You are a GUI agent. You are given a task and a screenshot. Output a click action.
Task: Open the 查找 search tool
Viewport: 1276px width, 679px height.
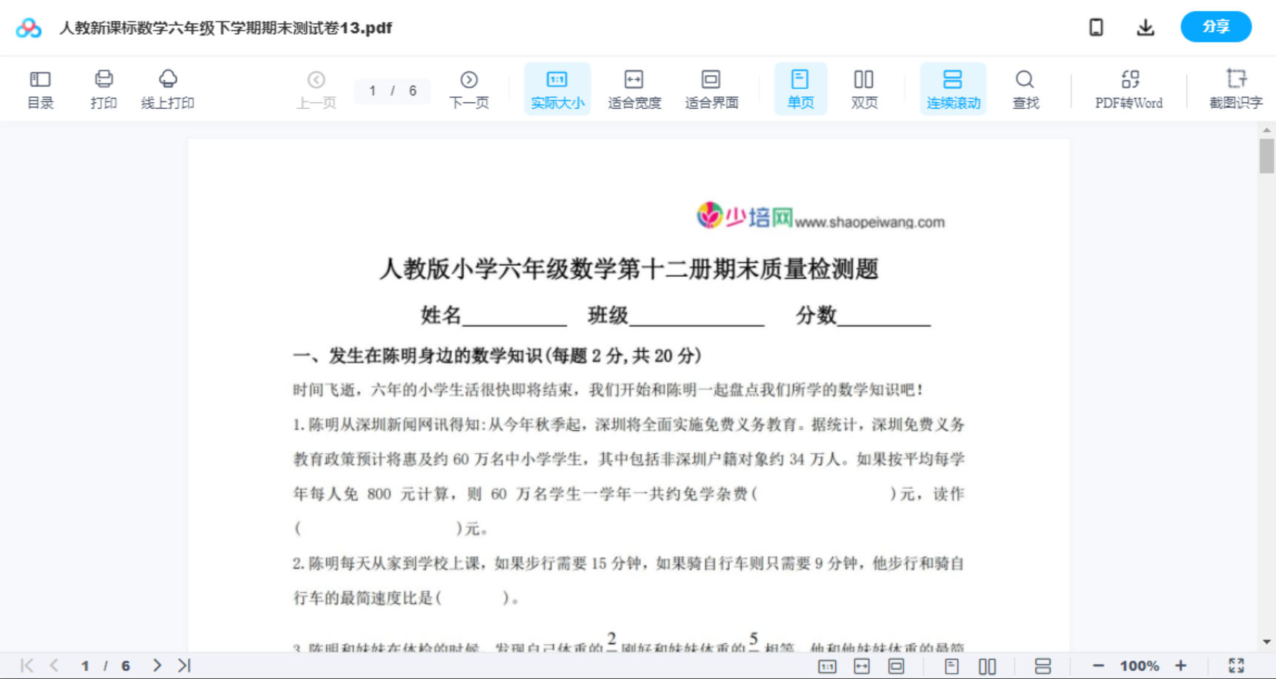coord(1025,88)
